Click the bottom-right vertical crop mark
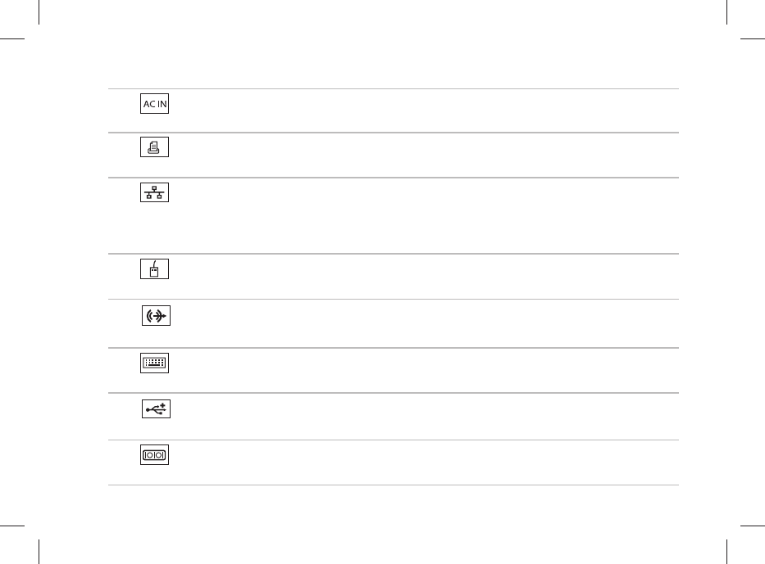This screenshot has height=564, width=765. coord(727,552)
